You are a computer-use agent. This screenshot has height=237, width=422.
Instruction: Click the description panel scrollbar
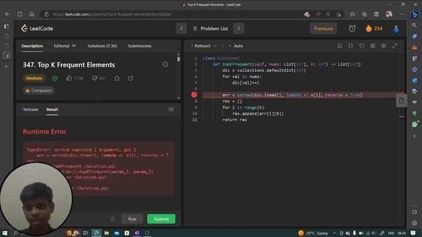[x=179, y=59]
